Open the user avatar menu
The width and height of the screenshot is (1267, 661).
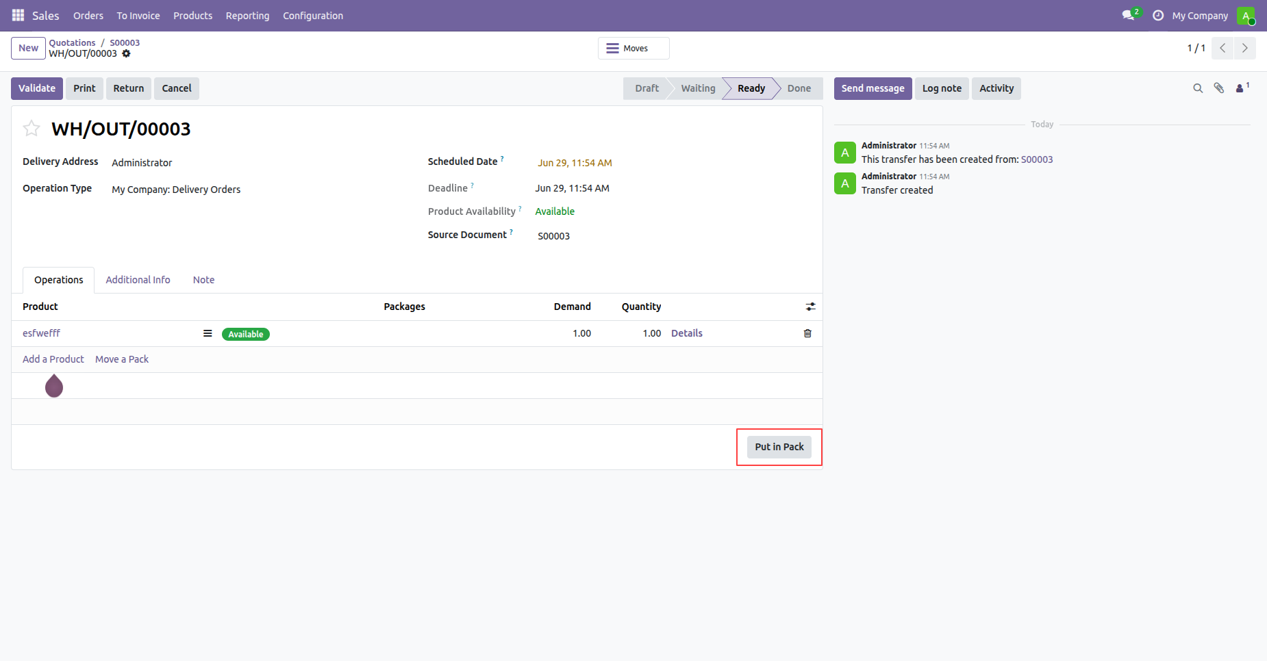tap(1246, 15)
